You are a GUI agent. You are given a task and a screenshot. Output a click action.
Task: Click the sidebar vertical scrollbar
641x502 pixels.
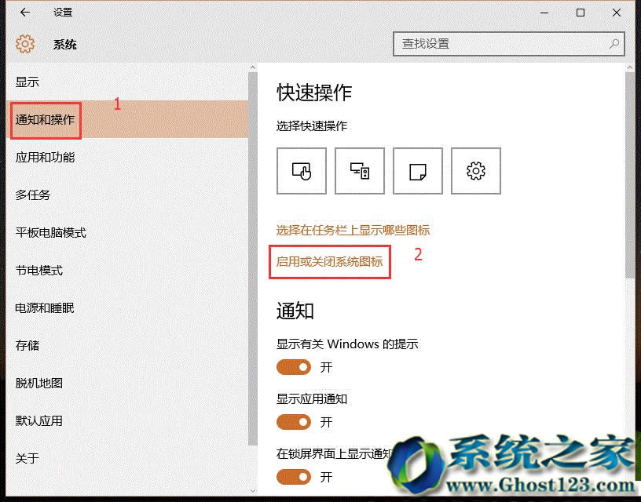pos(253,259)
